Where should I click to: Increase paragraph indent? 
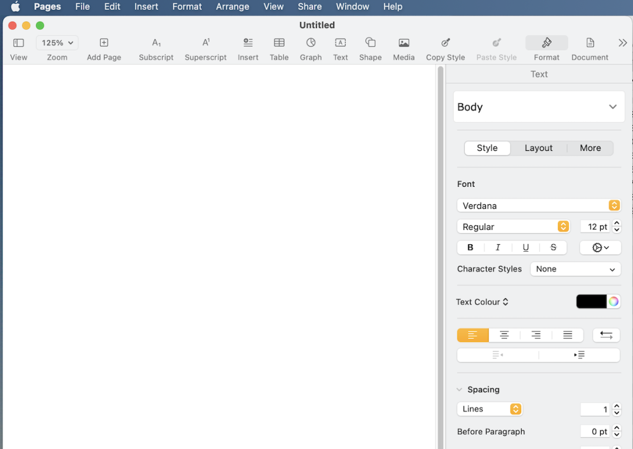579,355
